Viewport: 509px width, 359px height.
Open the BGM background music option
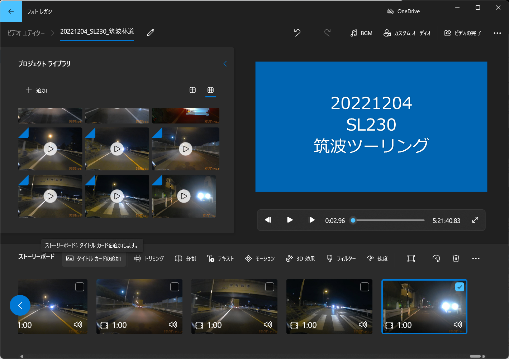point(361,33)
